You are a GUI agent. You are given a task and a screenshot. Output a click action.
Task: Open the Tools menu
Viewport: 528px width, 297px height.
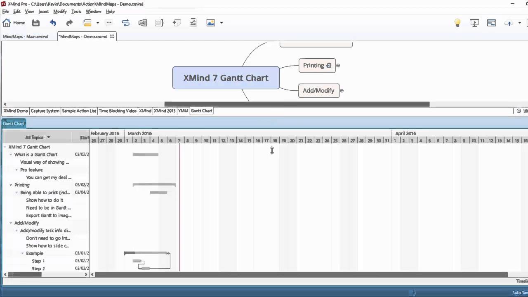76,12
